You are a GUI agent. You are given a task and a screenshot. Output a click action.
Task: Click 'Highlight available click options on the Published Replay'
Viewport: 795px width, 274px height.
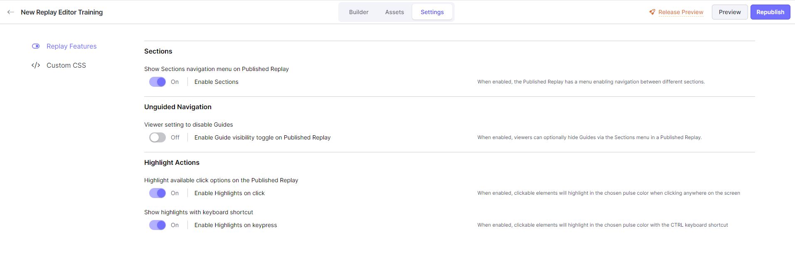point(221,180)
